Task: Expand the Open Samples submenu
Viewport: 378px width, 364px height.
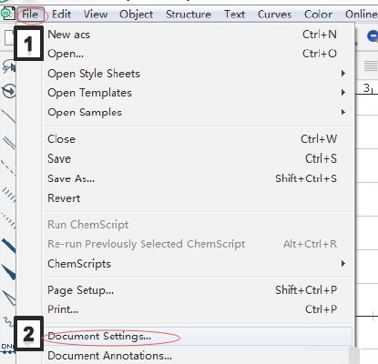Action: 197,112
